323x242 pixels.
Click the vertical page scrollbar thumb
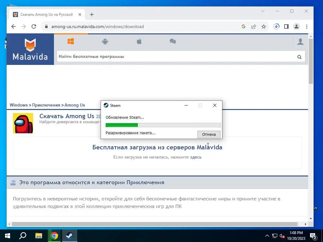point(311,61)
